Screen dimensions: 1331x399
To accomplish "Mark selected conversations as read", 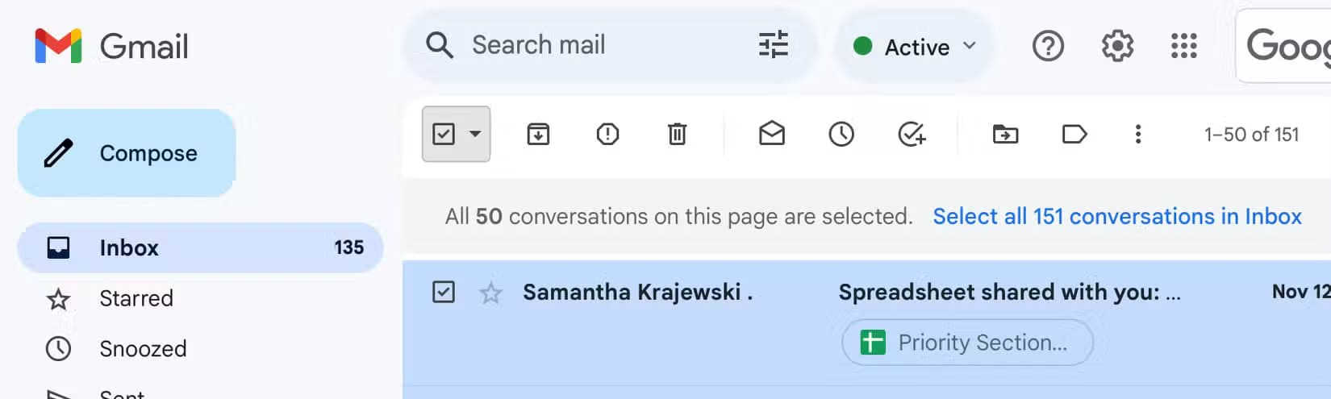I will 772,133.
